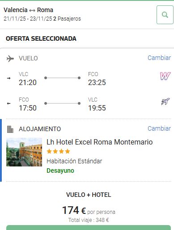Open the Lh Hotel Excel Roma Montemario photo
This screenshot has height=230, width=174.
(24, 152)
